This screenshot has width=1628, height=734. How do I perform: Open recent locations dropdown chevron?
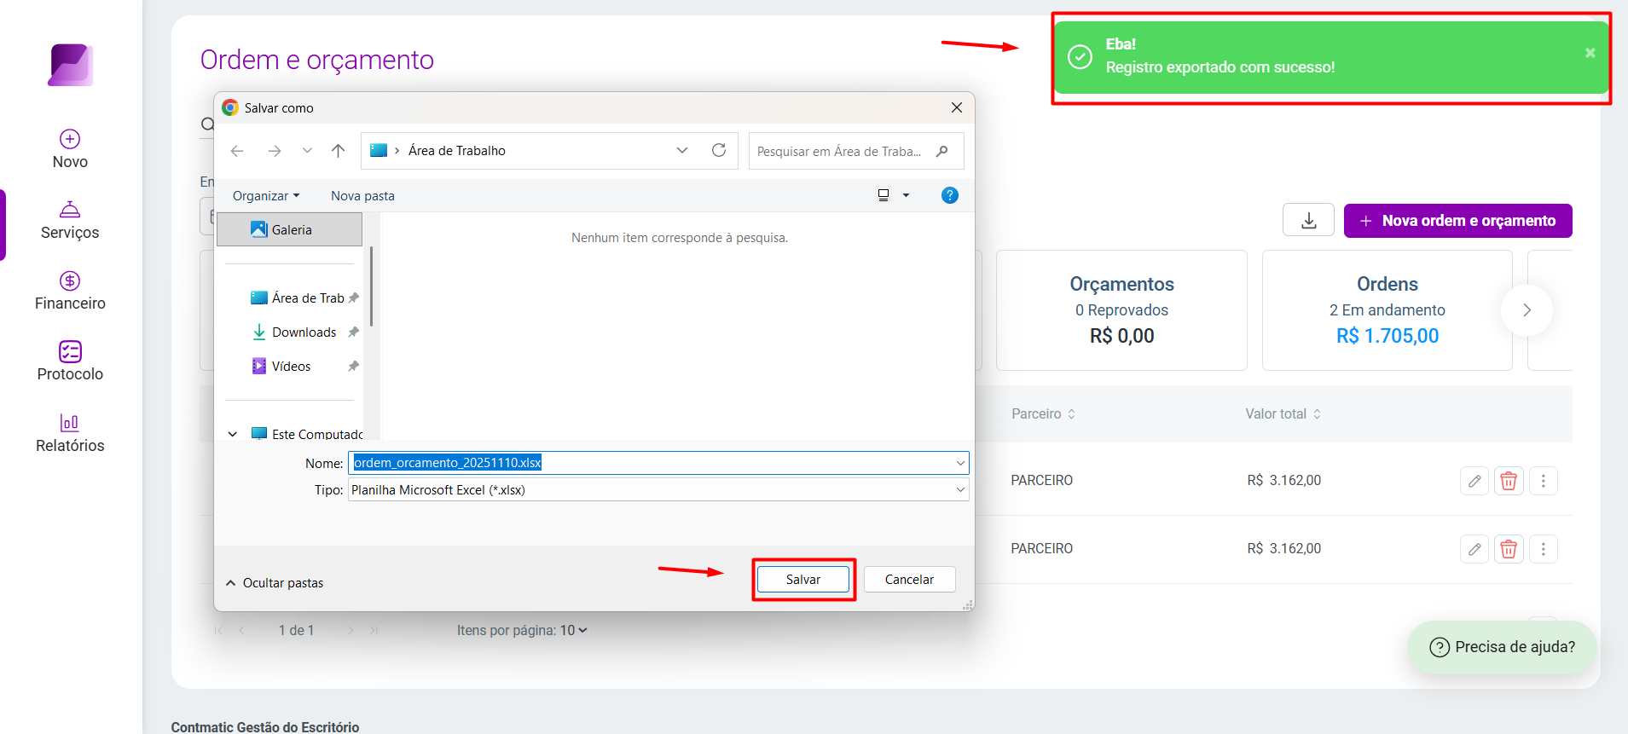coord(307,151)
